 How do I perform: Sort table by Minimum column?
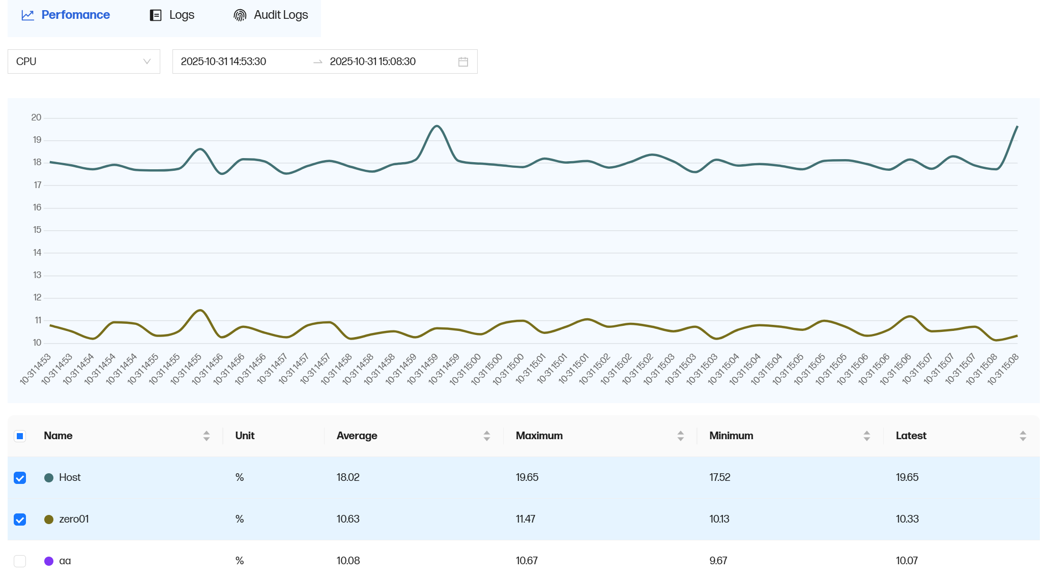[x=866, y=436]
